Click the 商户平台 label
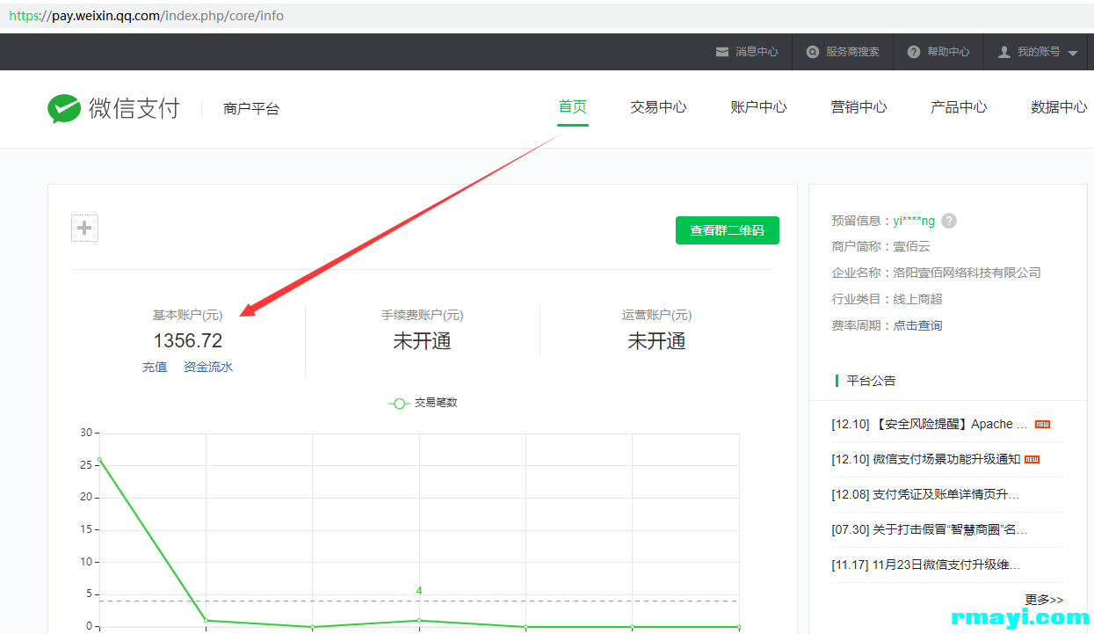This screenshot has height=634, width=1094. pyautogui.click(x=251, y=109)
